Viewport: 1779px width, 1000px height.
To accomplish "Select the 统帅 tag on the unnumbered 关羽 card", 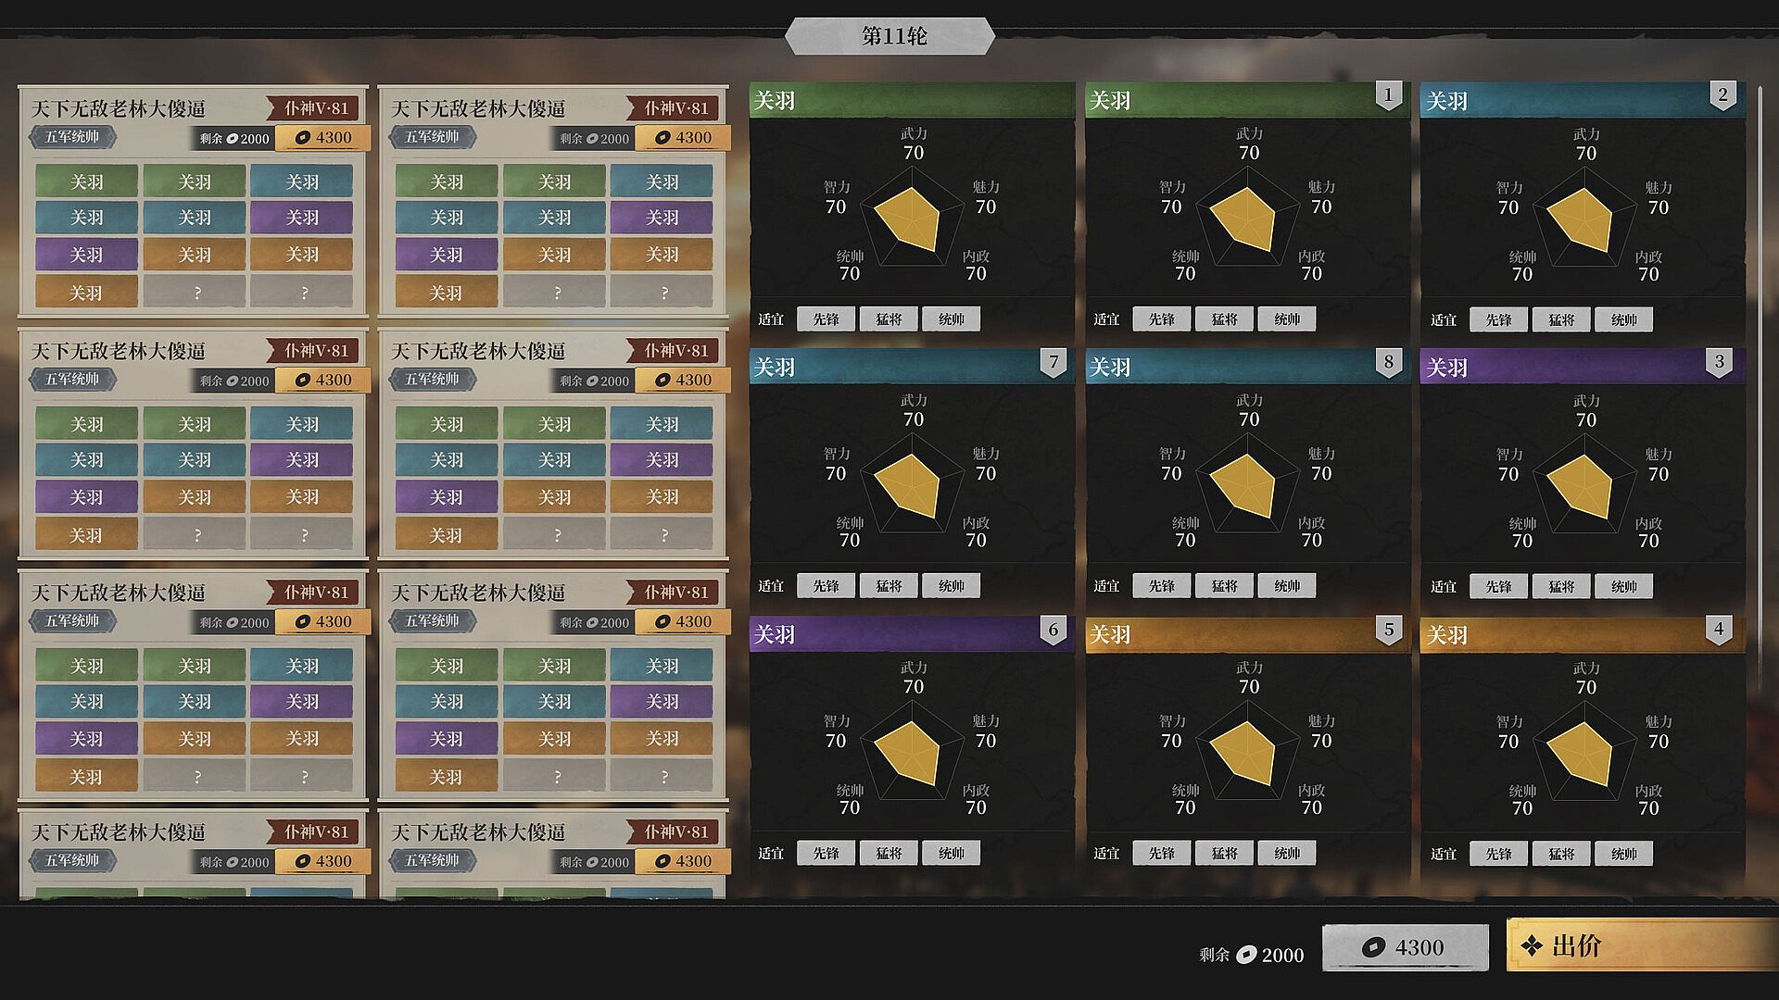I will (x=952, y=319).
